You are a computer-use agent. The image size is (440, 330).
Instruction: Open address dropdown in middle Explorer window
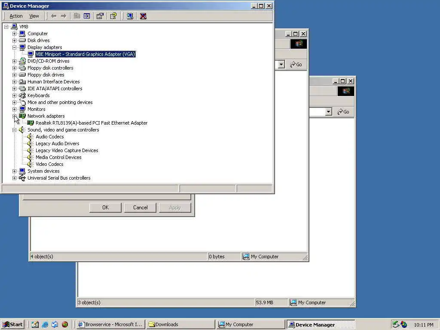pos(281,64)
